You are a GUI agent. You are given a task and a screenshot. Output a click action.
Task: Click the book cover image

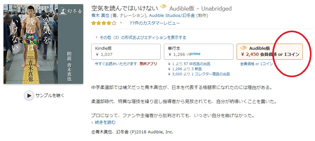tap(43, 44)
